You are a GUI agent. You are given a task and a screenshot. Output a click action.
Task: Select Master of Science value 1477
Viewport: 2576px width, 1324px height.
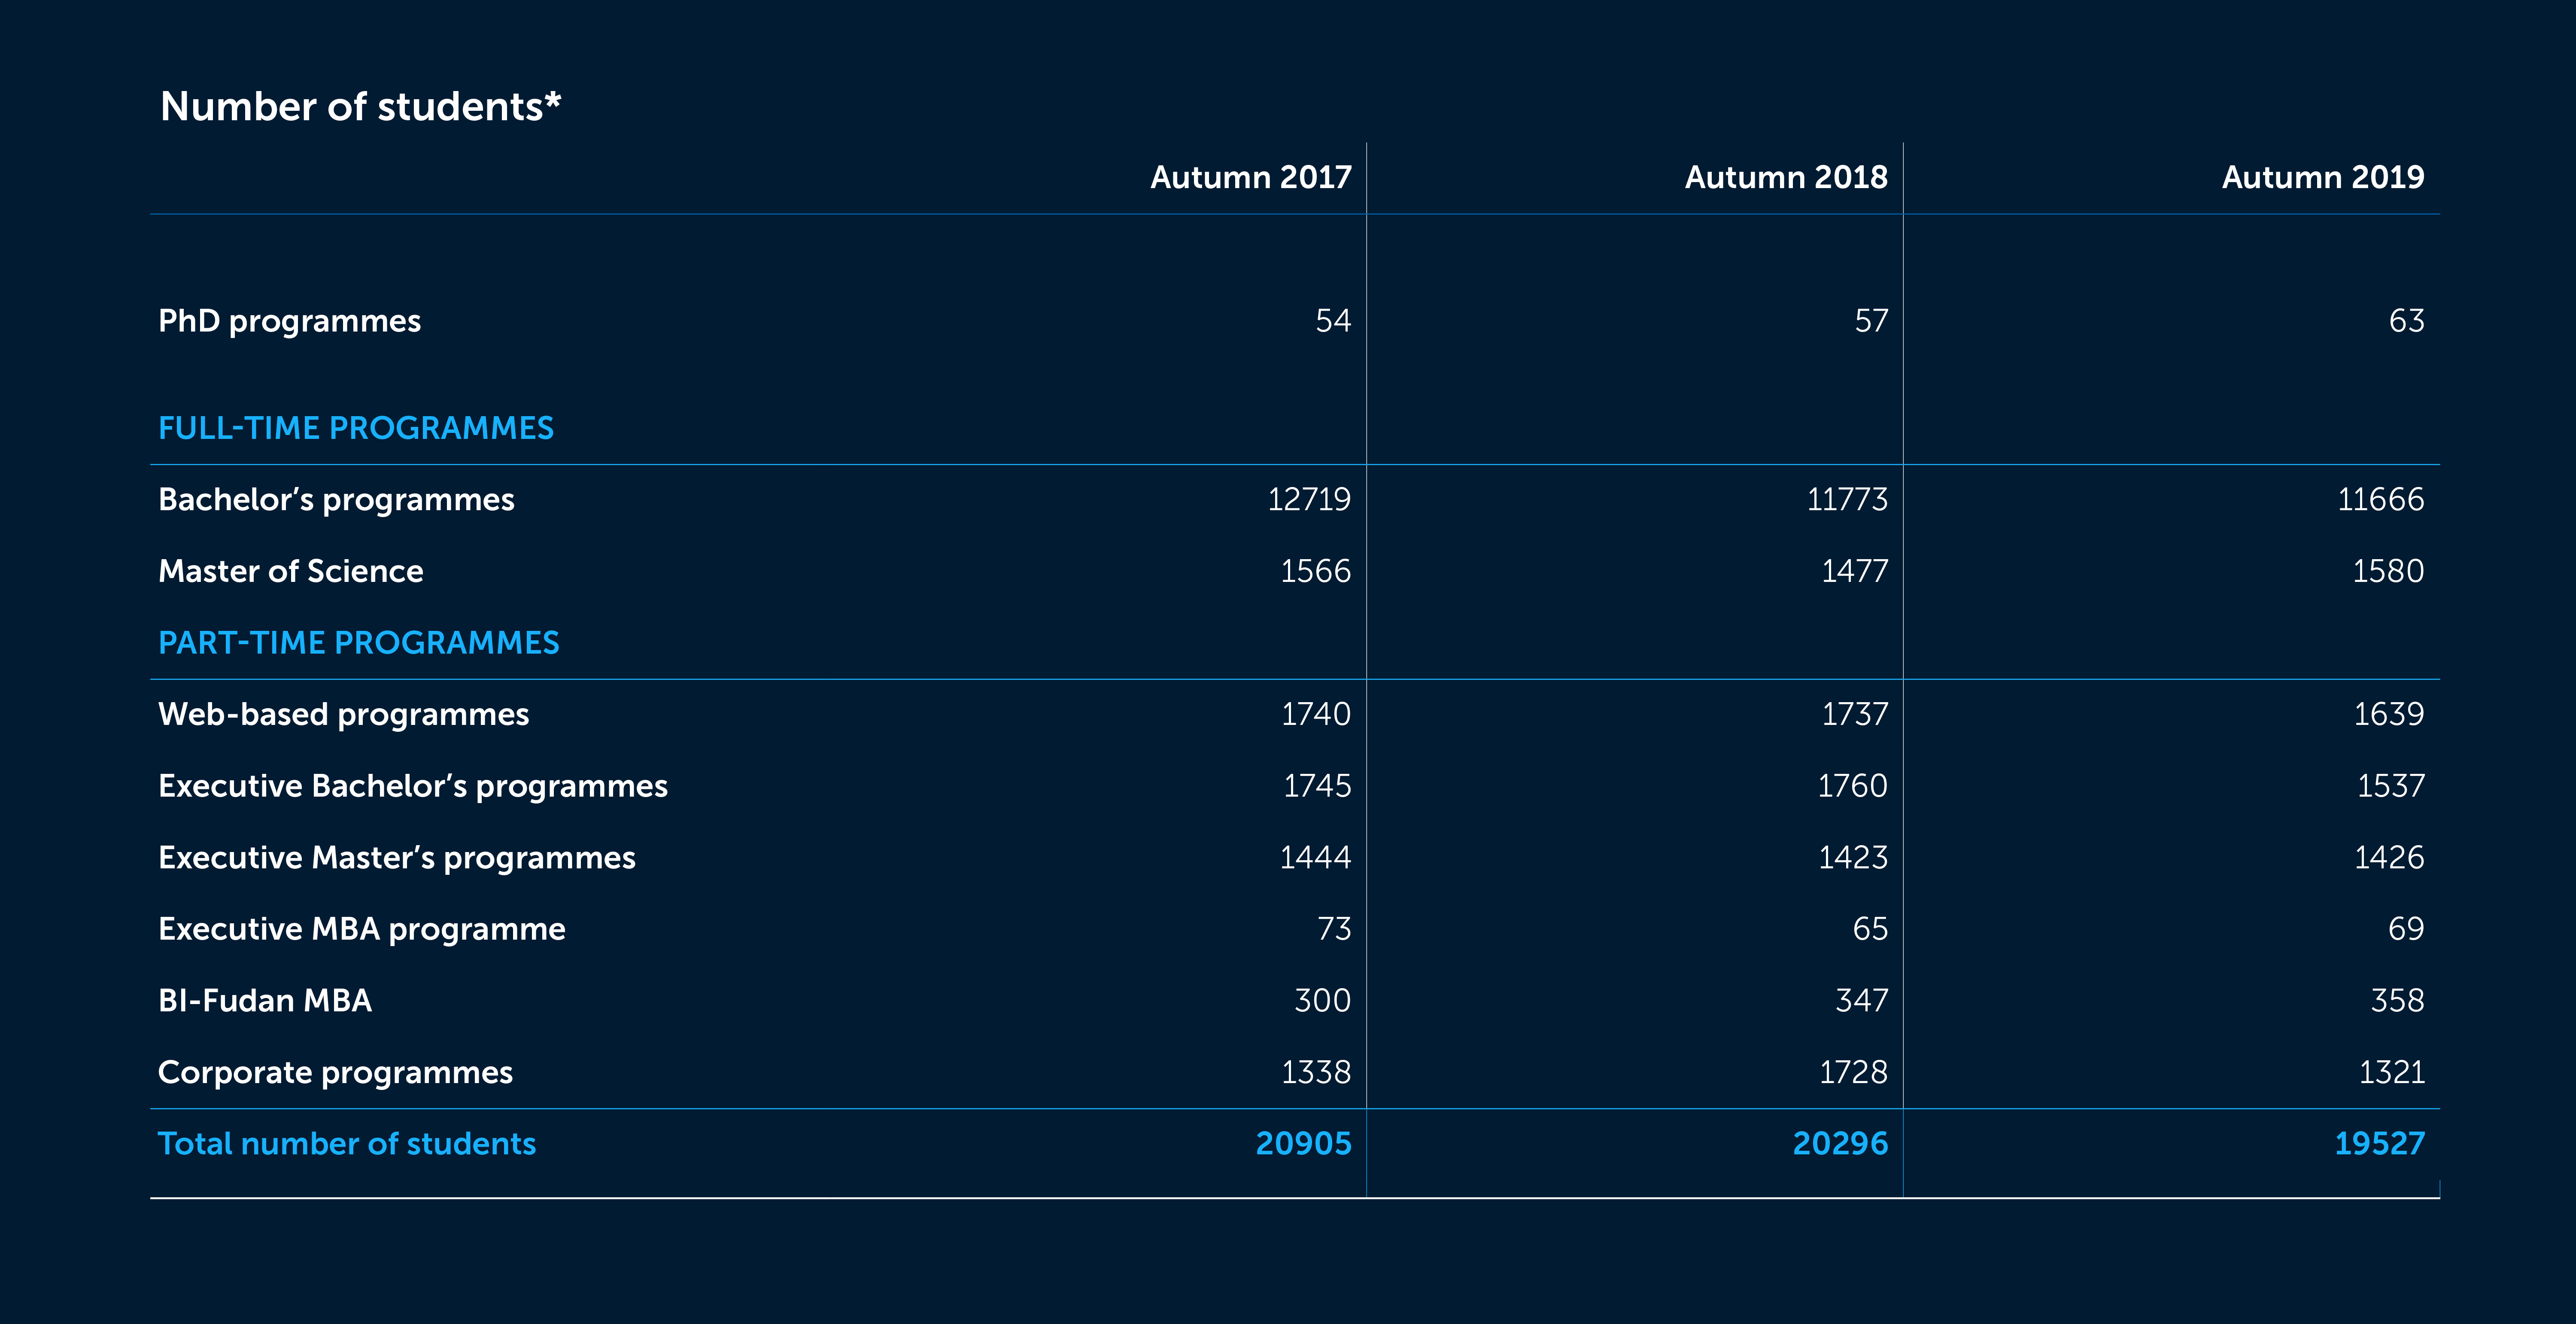(x=1855, y=571)
